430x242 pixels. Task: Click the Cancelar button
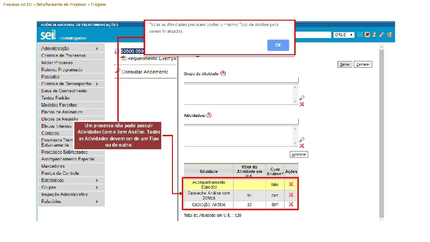[363, 64]
